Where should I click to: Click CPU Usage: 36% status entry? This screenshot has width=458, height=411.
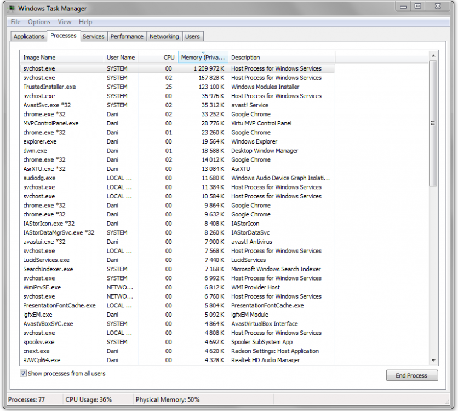(x=89, y=399)
